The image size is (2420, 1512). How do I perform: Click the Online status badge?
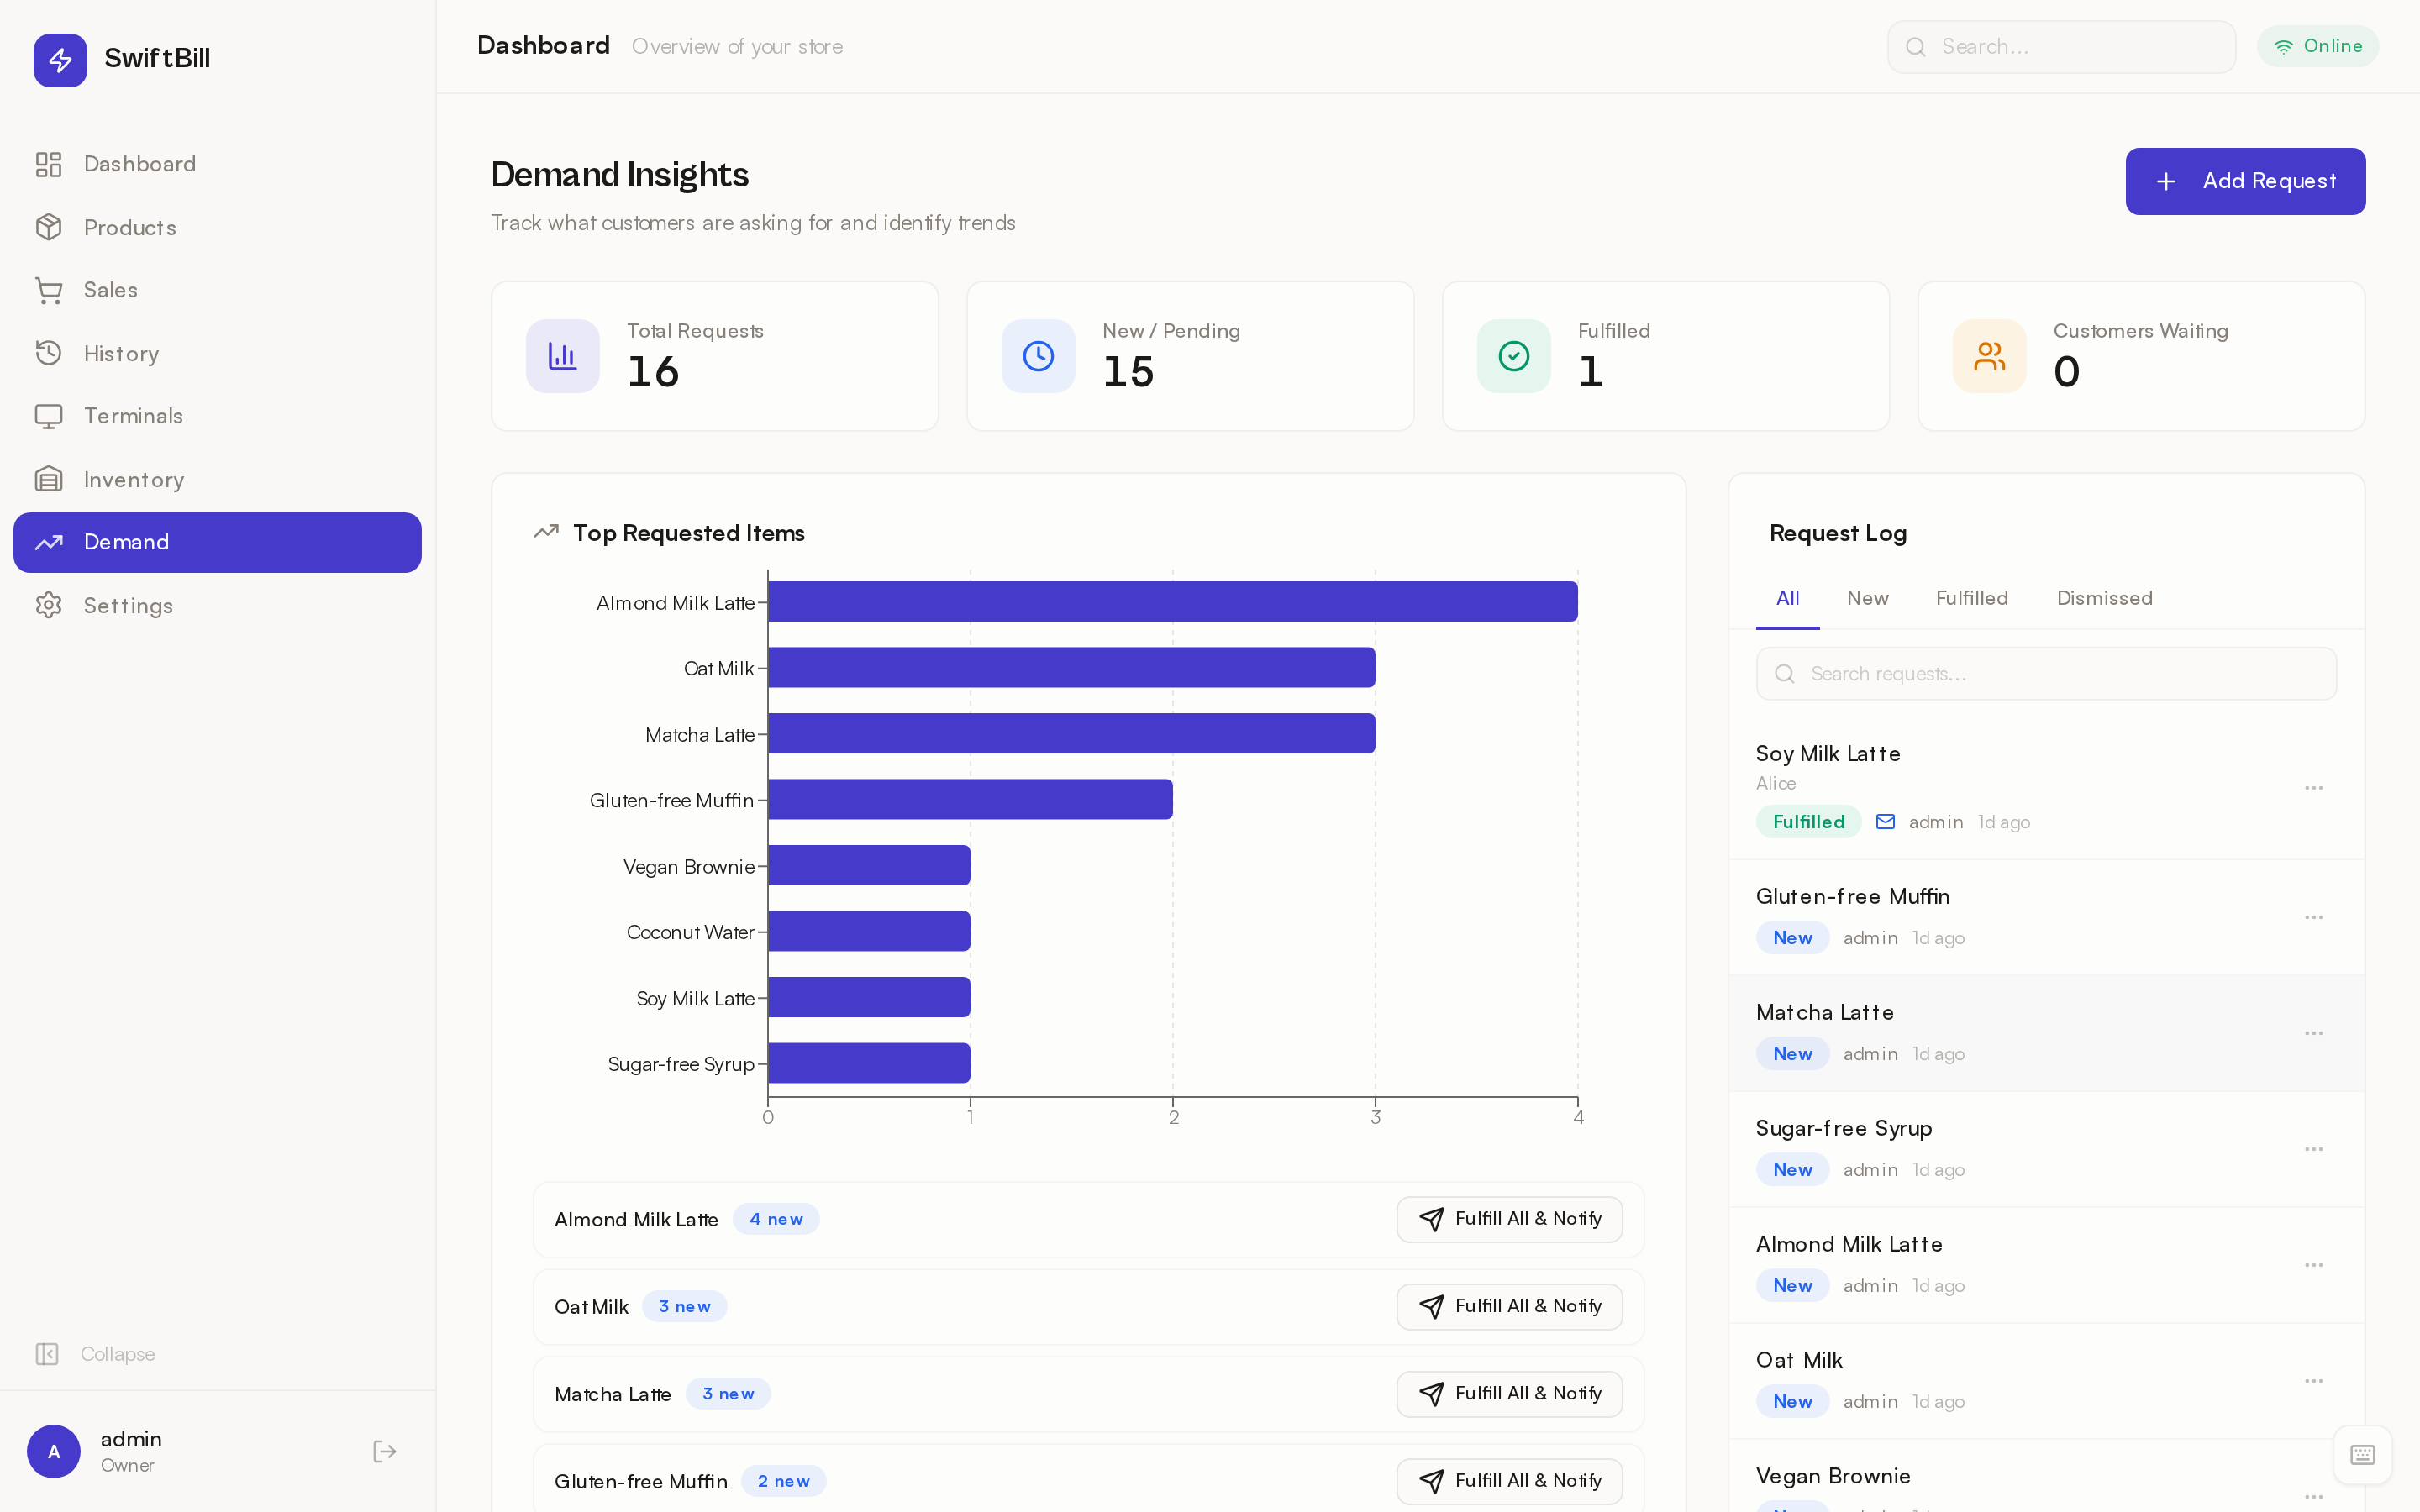[2317, 46]
